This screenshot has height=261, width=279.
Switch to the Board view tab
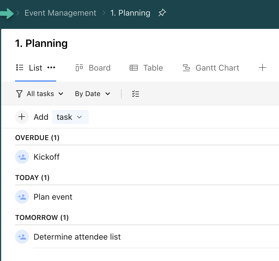tap(93, 68)
